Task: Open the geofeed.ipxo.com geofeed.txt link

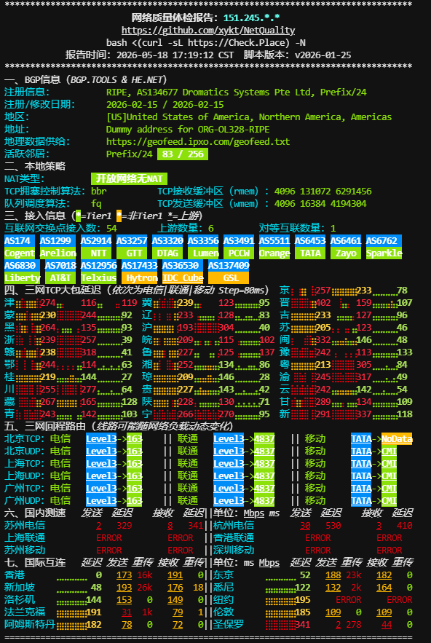Action: (198, 142)
